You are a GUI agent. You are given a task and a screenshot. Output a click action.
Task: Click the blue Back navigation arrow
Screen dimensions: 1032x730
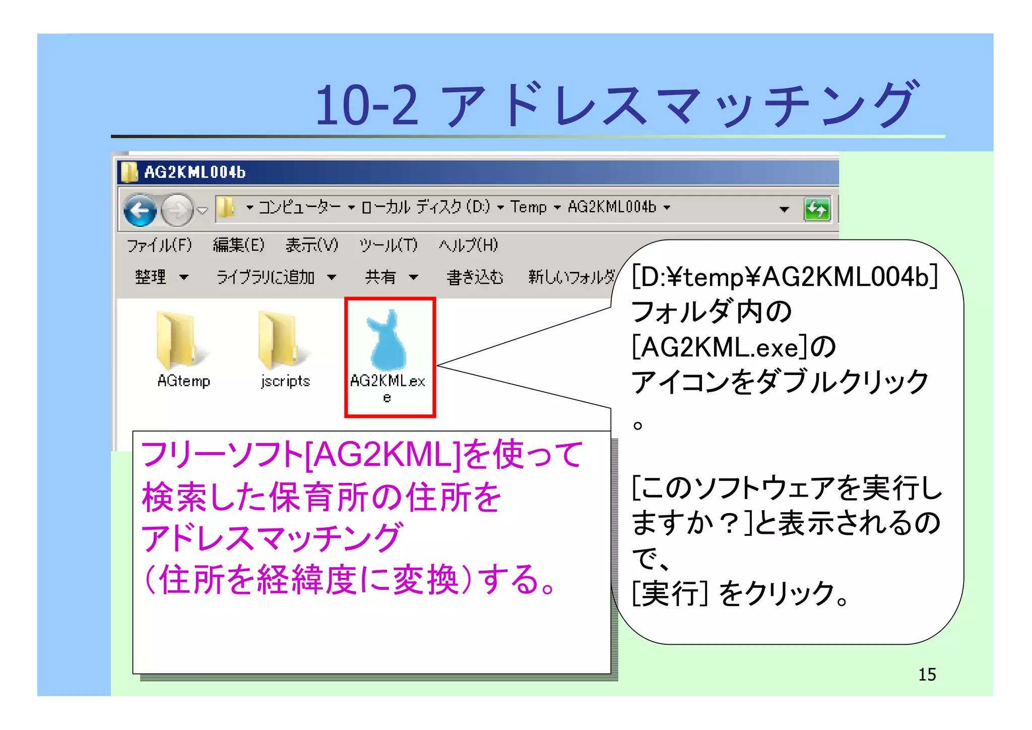click(x=140, y=210)
